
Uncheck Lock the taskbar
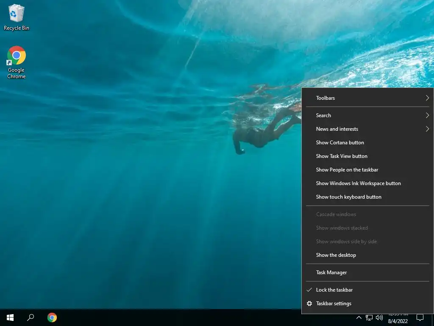click(x=367, y=290)
